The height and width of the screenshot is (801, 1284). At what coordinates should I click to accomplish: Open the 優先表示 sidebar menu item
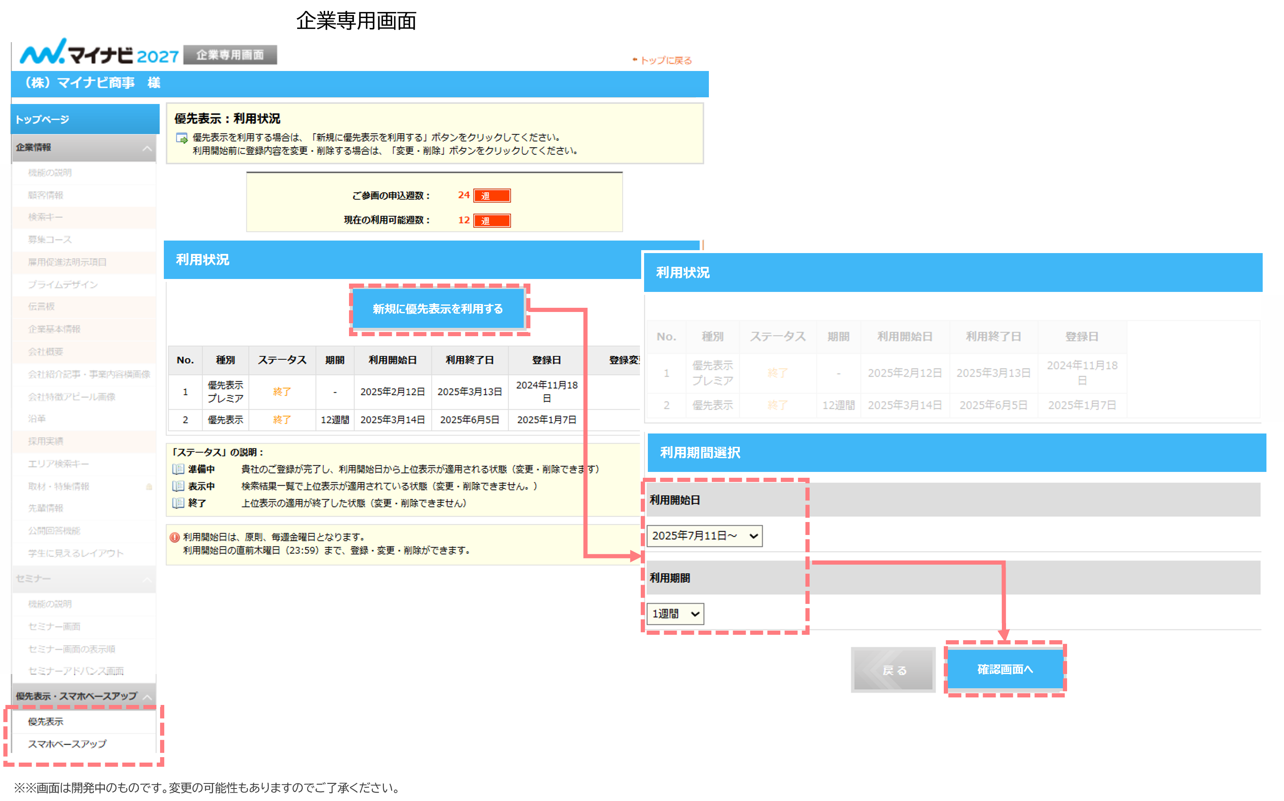(x=46, y=722)
